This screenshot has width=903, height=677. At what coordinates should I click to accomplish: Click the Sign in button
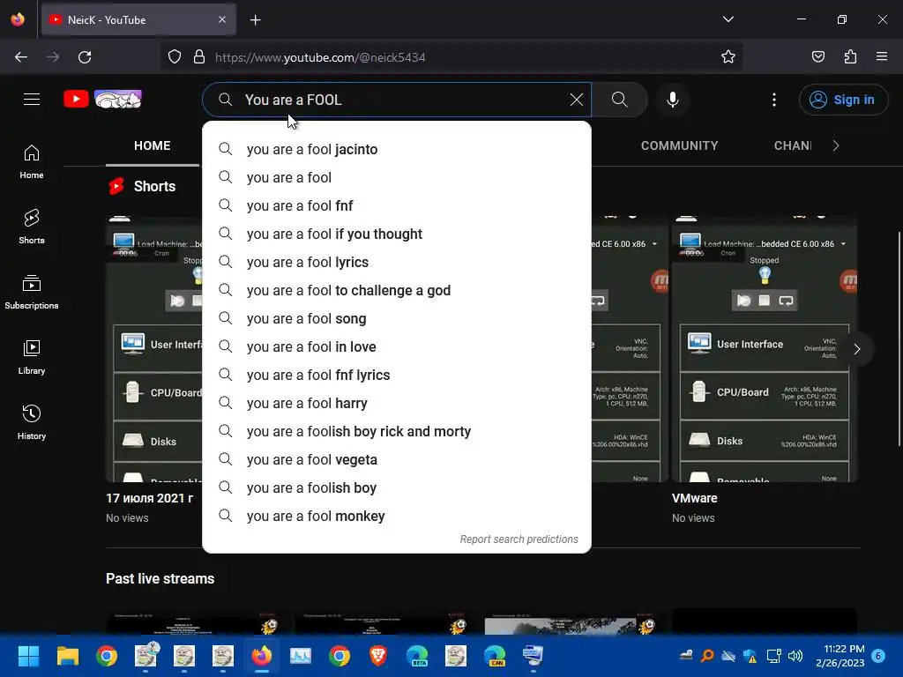tap(843, 100)
